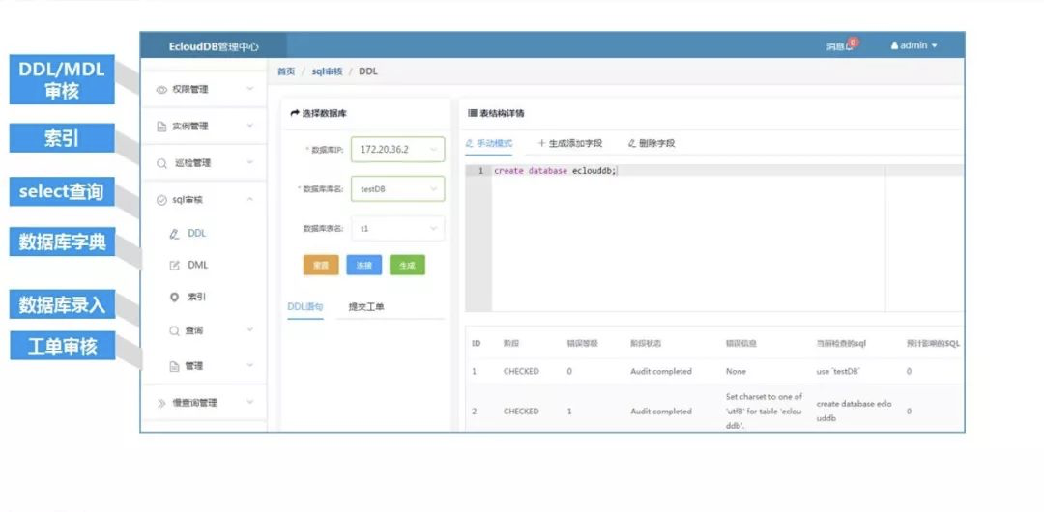Viewport: 1044px width, 512px height.
Task: Select the 手动模式 tab
Action: (489, 143)
